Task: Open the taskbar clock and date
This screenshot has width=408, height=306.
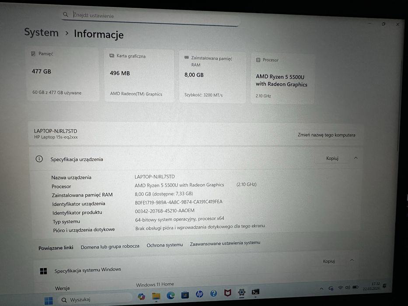Action: coord(371,286)
